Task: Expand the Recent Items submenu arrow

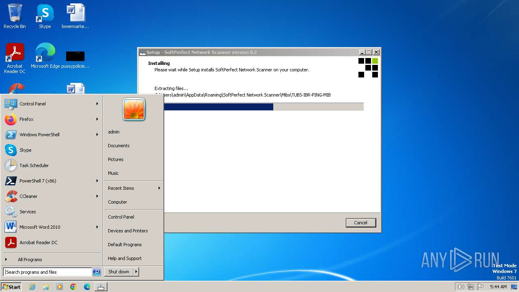Action: pyautogui.click(x=159, y=188)
